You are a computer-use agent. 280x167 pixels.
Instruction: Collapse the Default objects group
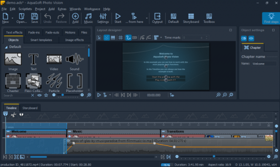(6, 47)
